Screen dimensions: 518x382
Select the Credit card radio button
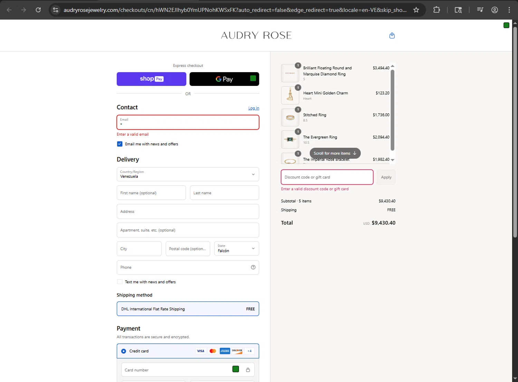(x=123, y=351)
